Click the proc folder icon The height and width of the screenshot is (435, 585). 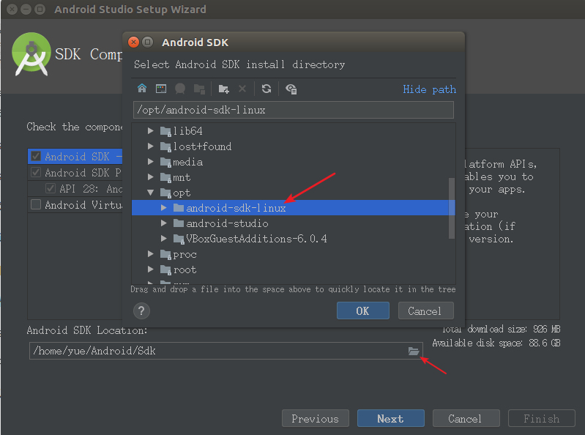click(165, 254)
